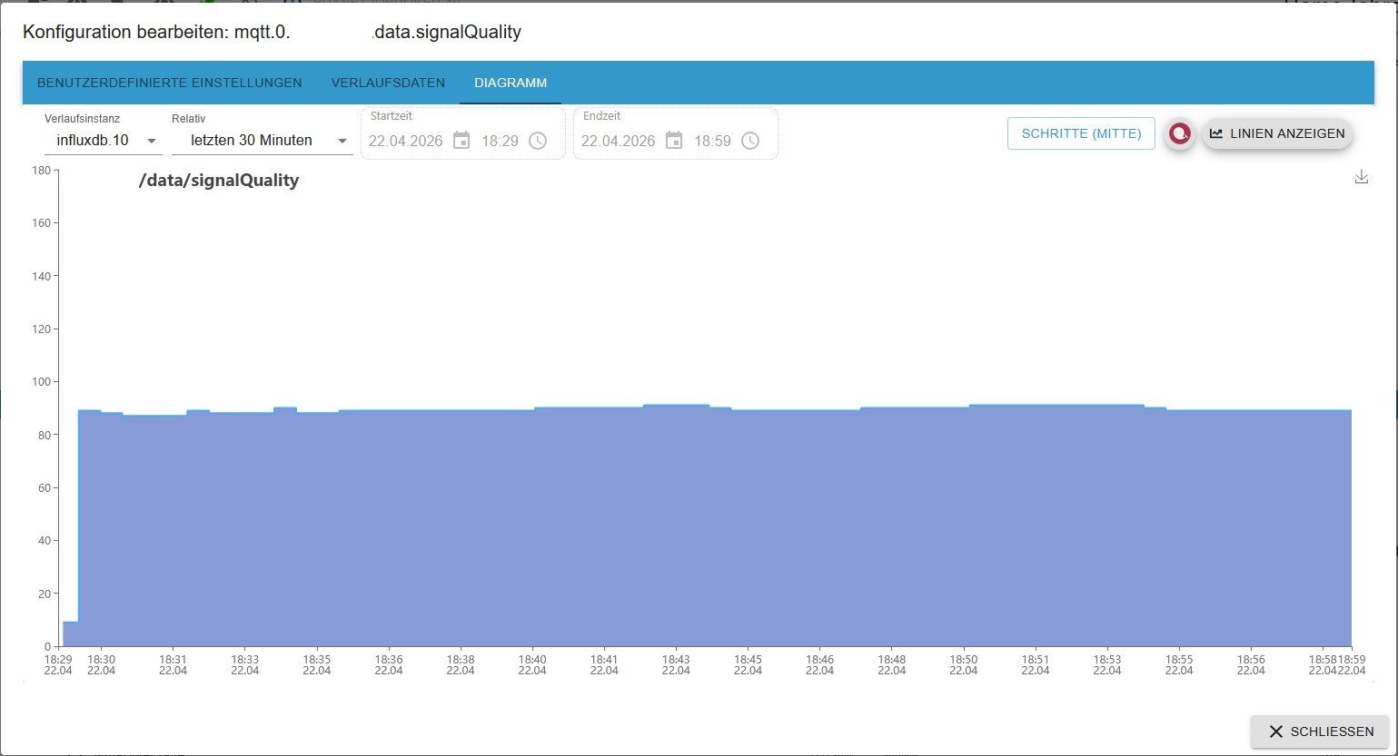1398x756 pixels.
Task: Toggle the SCHRITTE (MITTE) display mode
Action: click(1081, 133)
